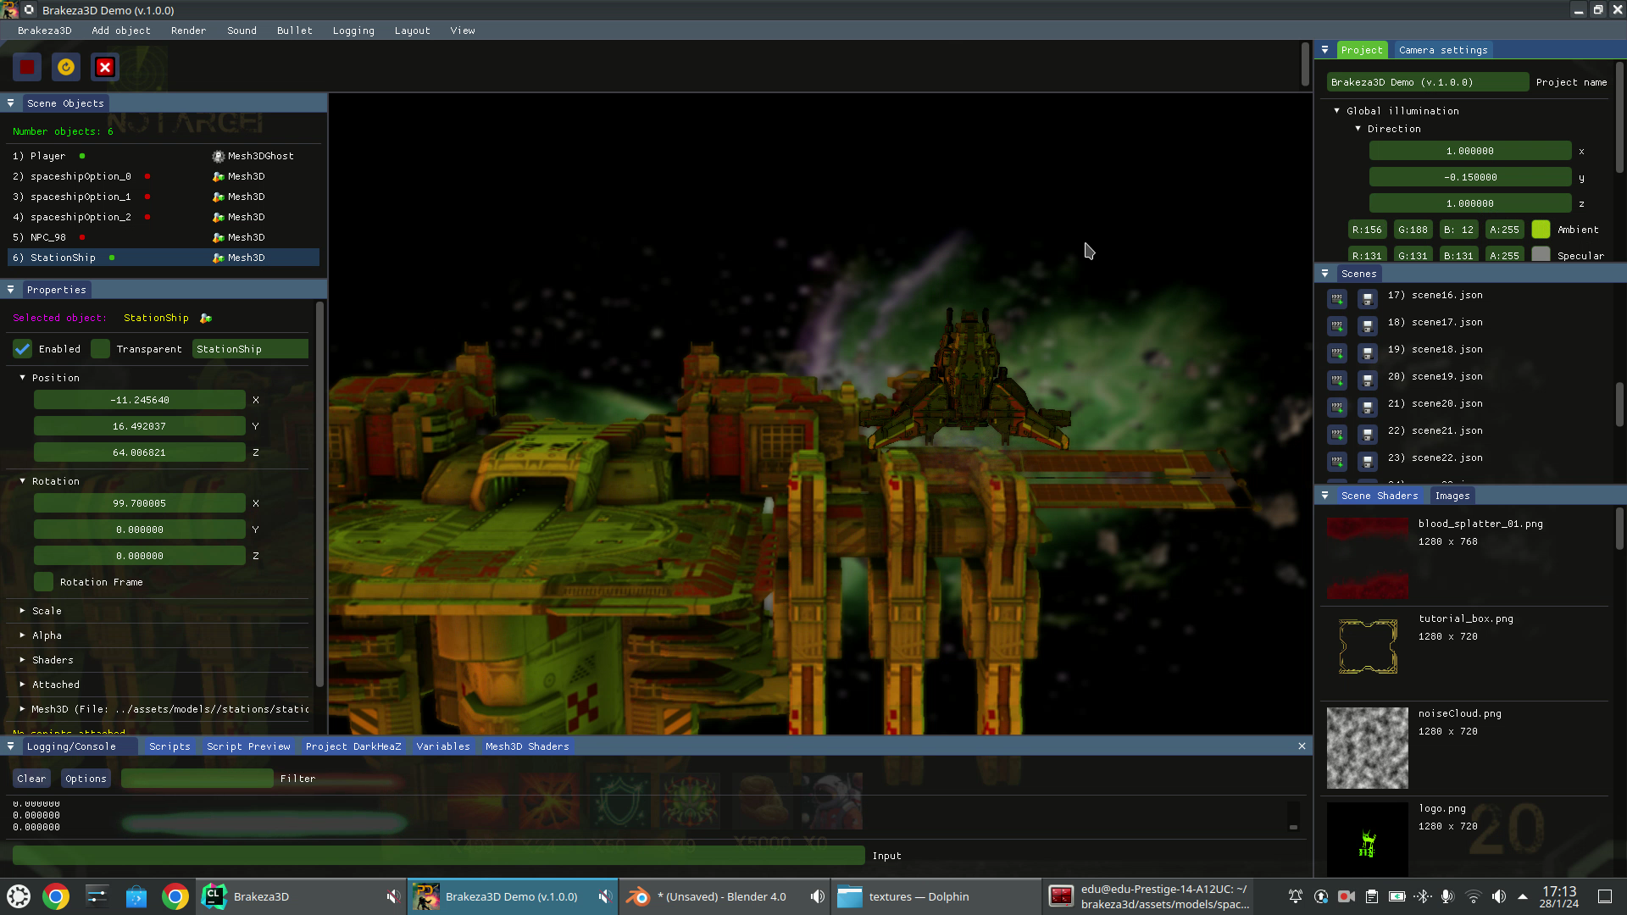Screen dimensions: 1627x915
Task: Click the console Filter input field
Action: point(197,779)
